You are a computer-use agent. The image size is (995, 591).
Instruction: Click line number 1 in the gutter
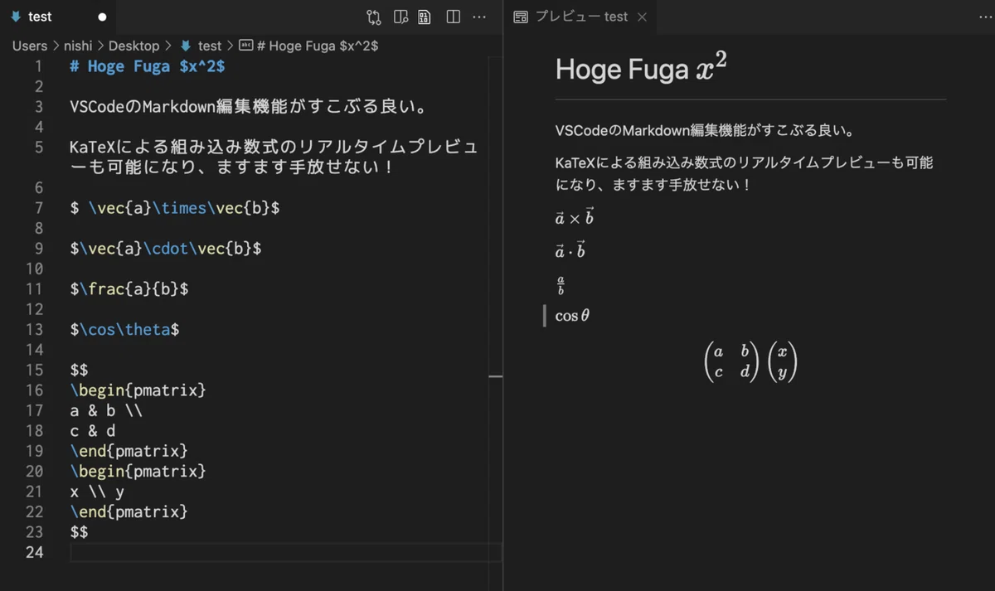tap(38, 66)
